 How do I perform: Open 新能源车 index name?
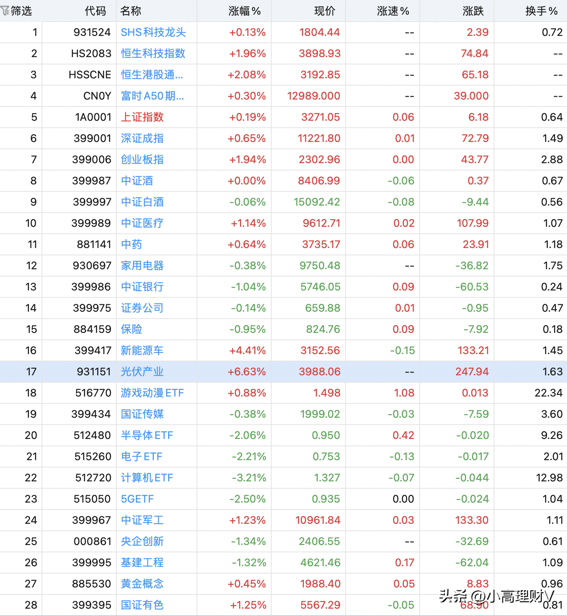click(142, 350)
